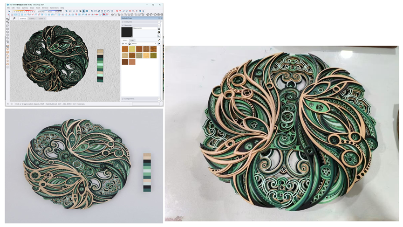Select the first wood material swatch
Screen dimensions: 403x227
coord(125,49)
